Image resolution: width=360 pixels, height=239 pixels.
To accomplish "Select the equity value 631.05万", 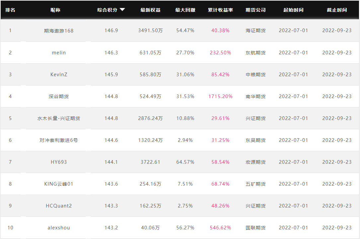I will [x=150, y=53].
